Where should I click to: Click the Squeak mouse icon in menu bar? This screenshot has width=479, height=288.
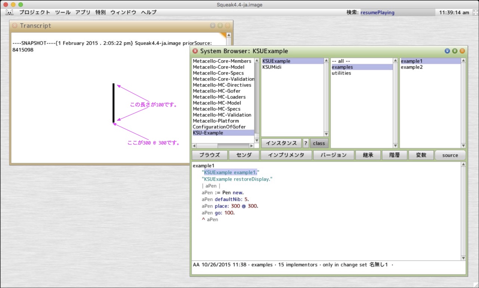(x=9, y=12)
